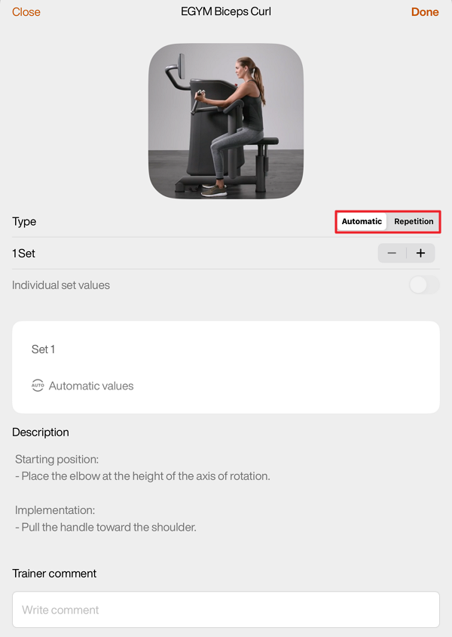This screenshot has height=637, width=452.
Task: Tap the 1 Set label
Action: (x=24, y=254)
